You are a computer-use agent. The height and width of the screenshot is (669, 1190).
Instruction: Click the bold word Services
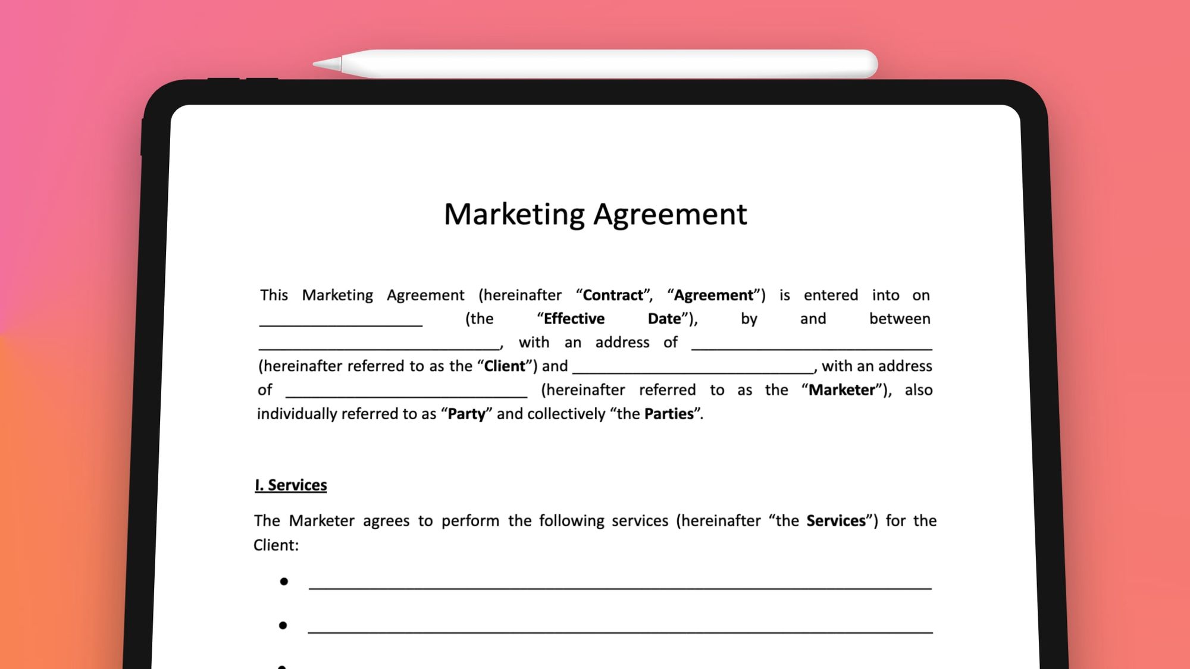pos(834,520)
